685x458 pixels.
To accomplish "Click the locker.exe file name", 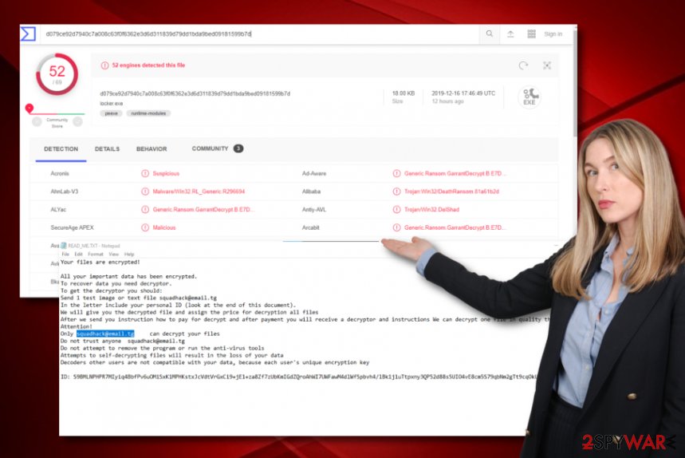I will pyautogui.click(x=112, y=104).
